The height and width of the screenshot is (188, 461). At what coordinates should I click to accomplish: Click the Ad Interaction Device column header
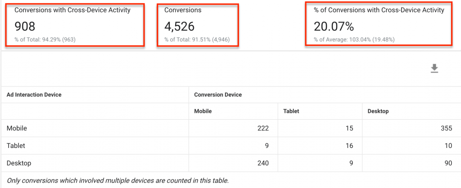point(34,94)
